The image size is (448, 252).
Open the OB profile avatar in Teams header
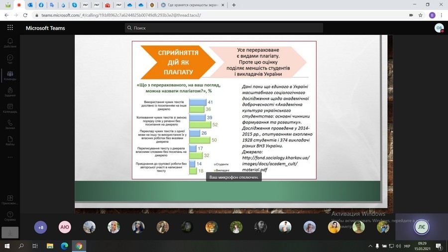[439, 28]
